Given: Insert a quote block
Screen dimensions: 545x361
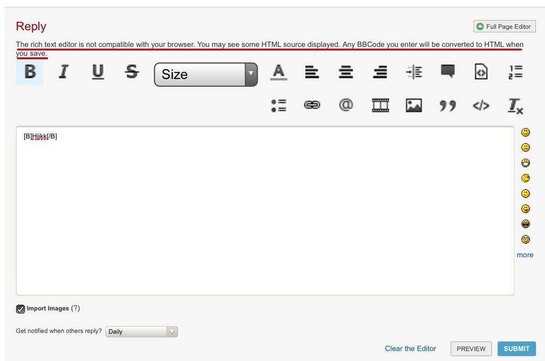Looking at the screenshot, I should 447,105.
